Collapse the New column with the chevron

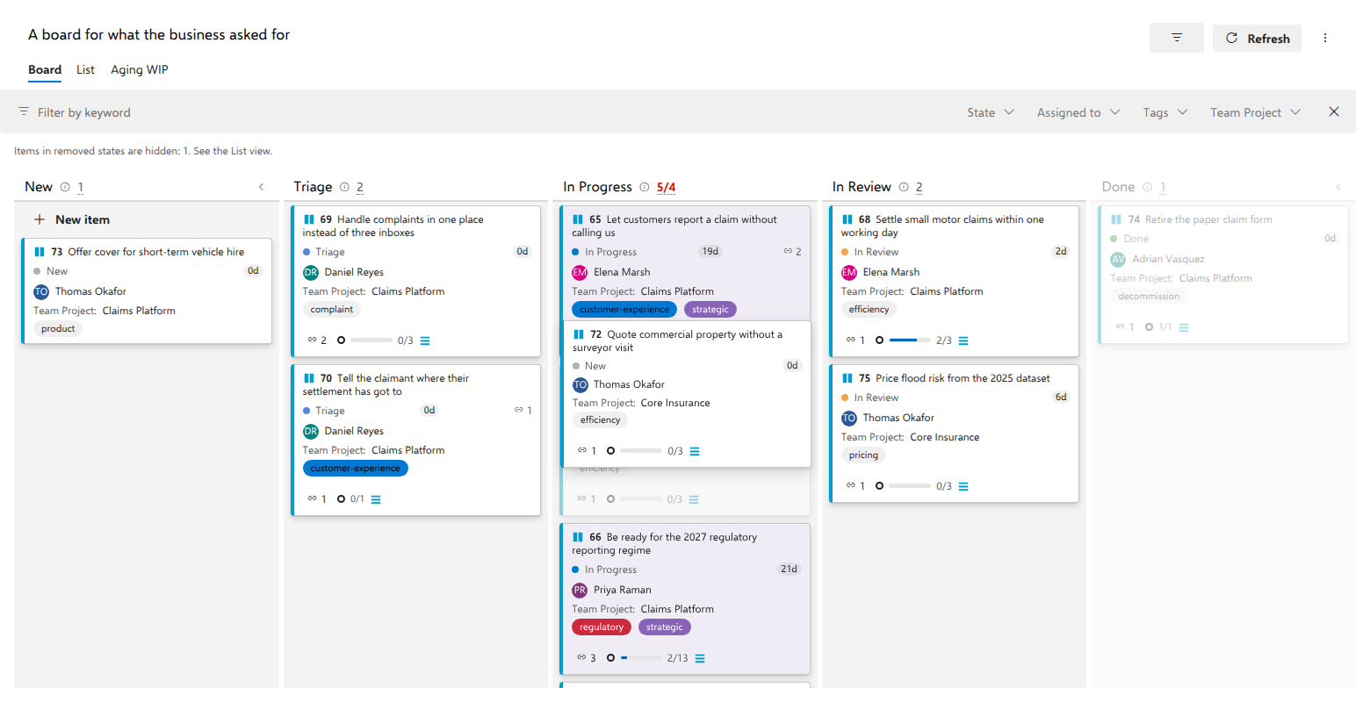coord(261,187)
